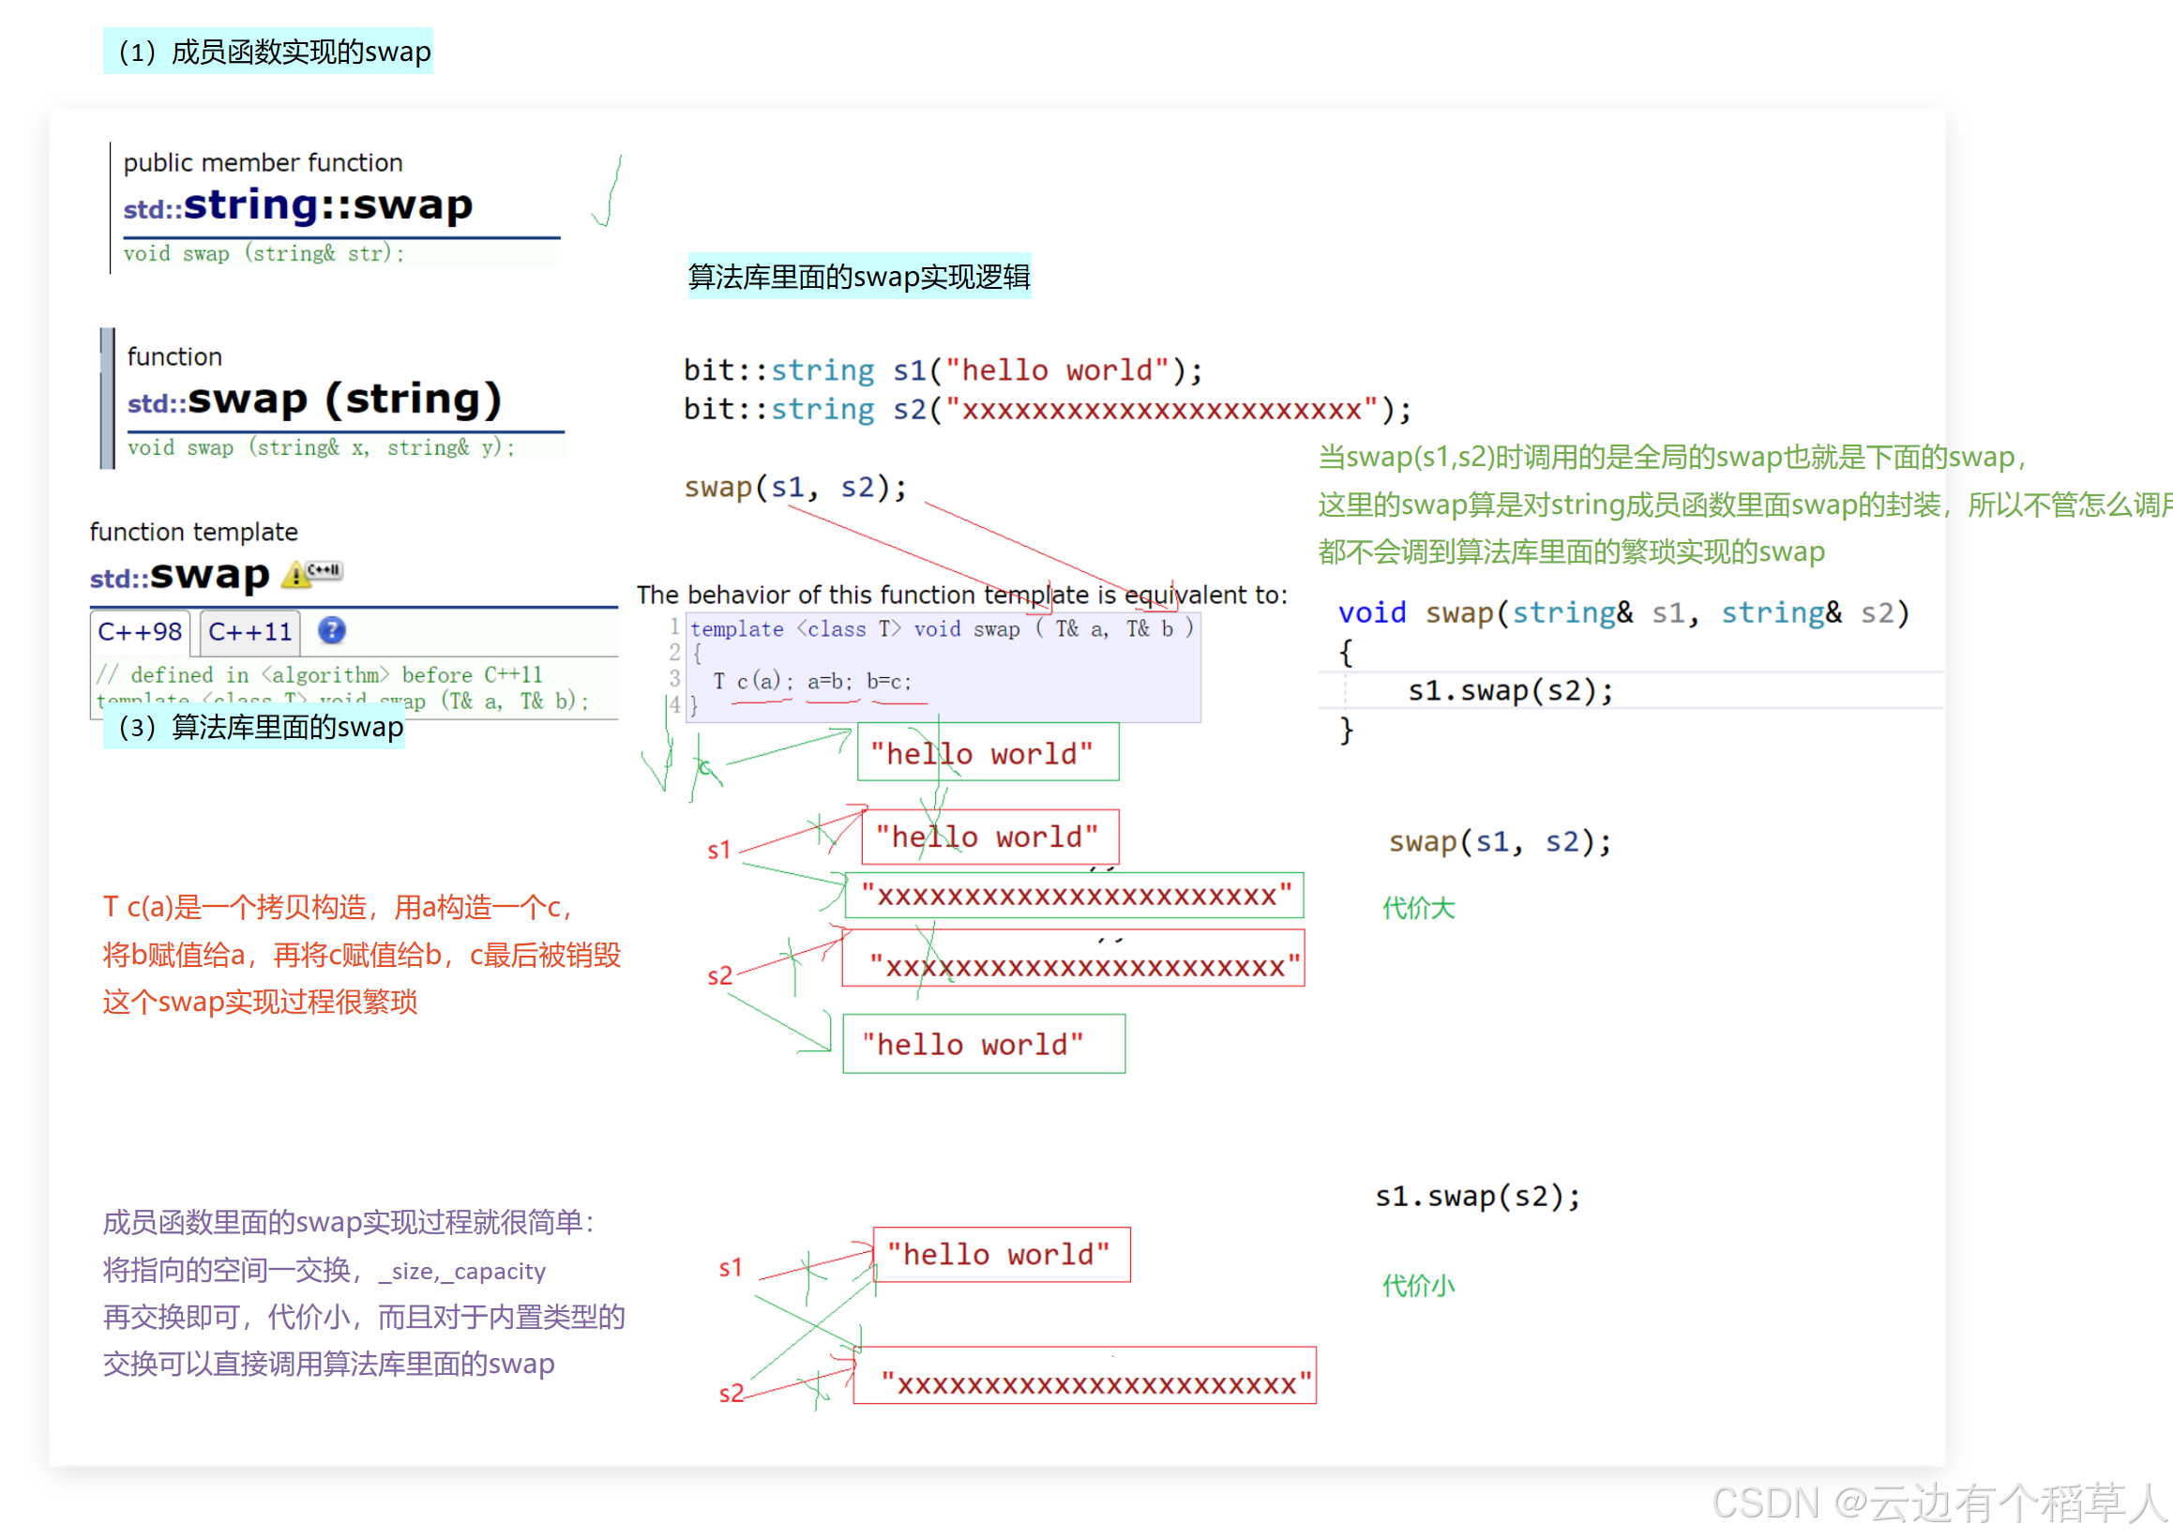The width and height of the screenshot is (2173, 1539).
Task: Switch to the C++11 tab
Action: click(250, 632)
